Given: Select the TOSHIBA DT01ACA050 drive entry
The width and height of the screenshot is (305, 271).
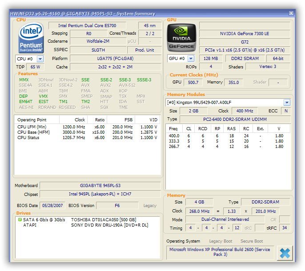Looking at the screenshot, I should click(x=88, y=219).
